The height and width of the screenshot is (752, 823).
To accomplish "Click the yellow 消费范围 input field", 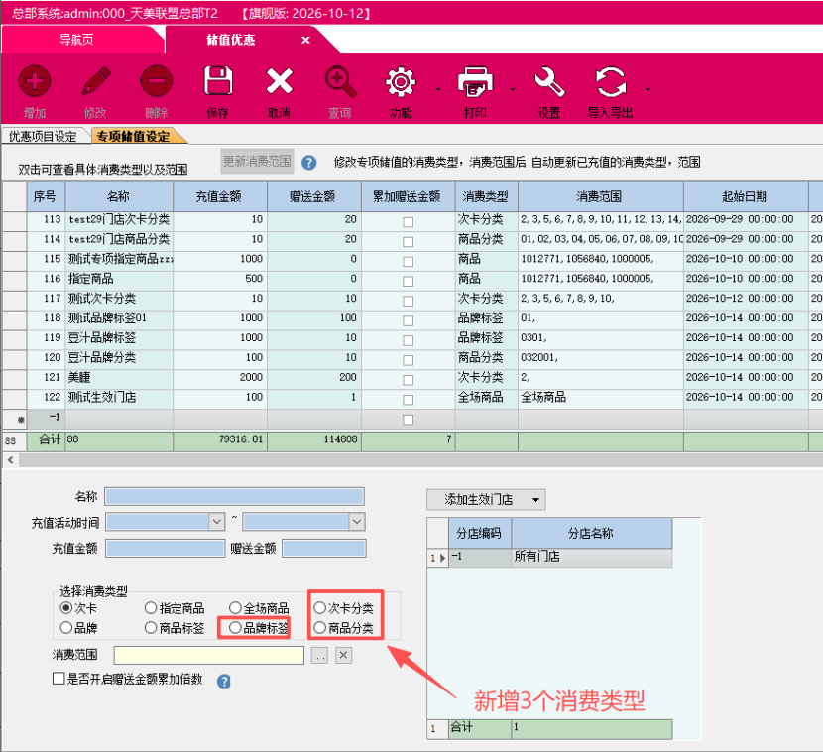I will [x=209, y=655].
